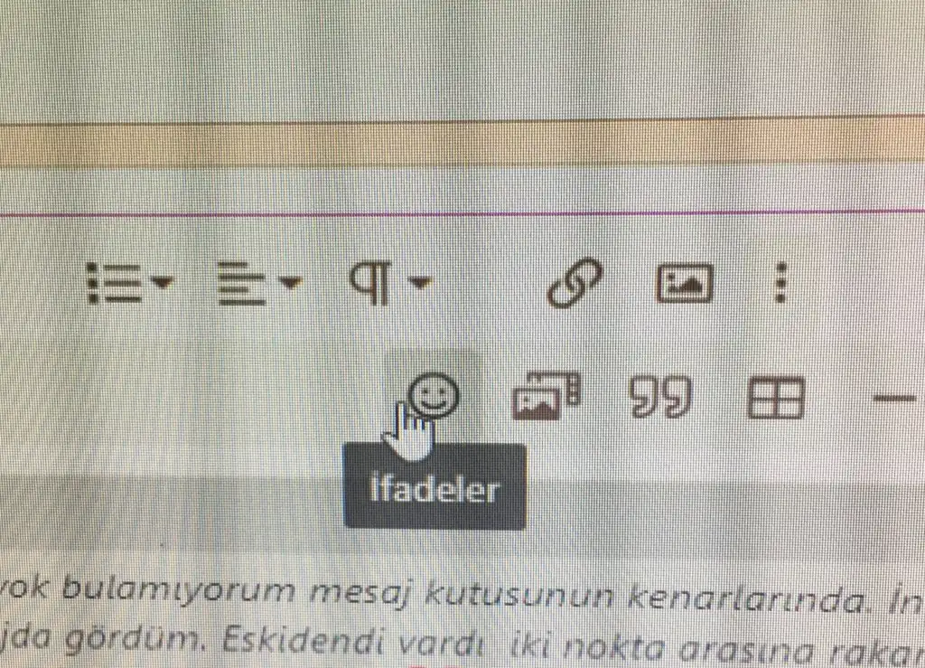
Task: Insert a quote with the quotation marks icon
Action: click(659, 397)
